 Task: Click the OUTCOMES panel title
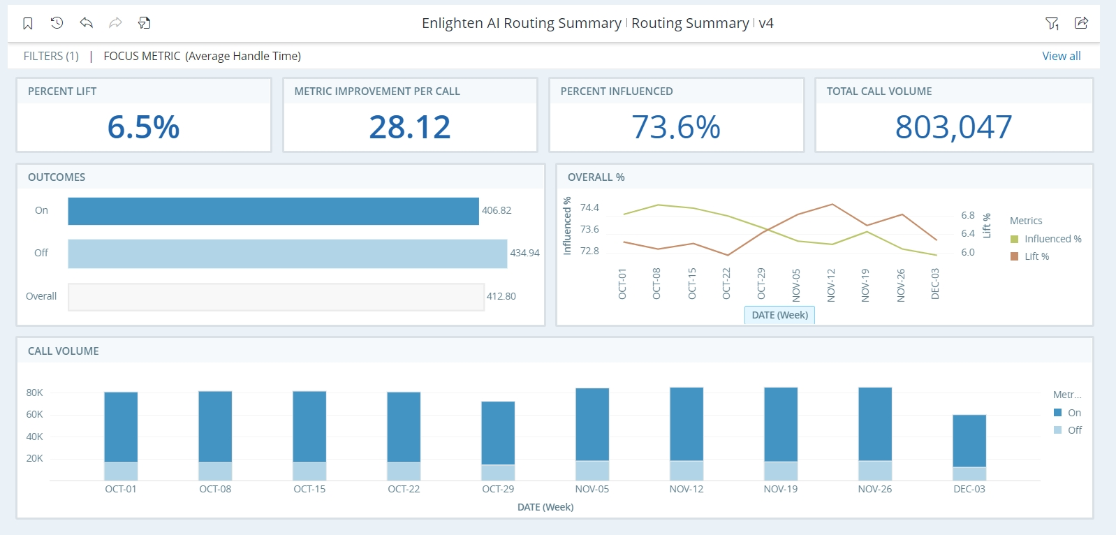click(x=57, y=177)
